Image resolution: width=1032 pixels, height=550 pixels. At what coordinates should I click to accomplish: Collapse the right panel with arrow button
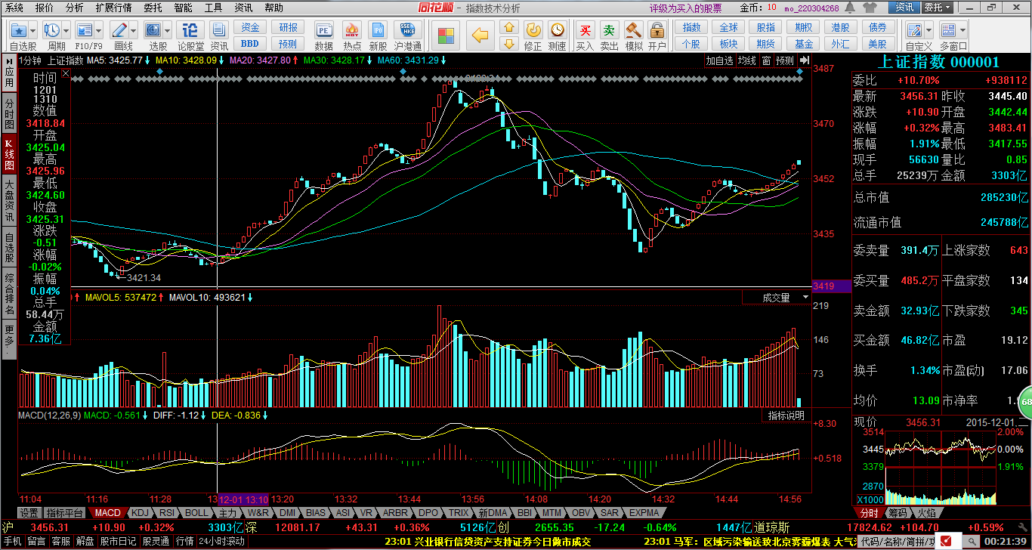click(805, 60)
